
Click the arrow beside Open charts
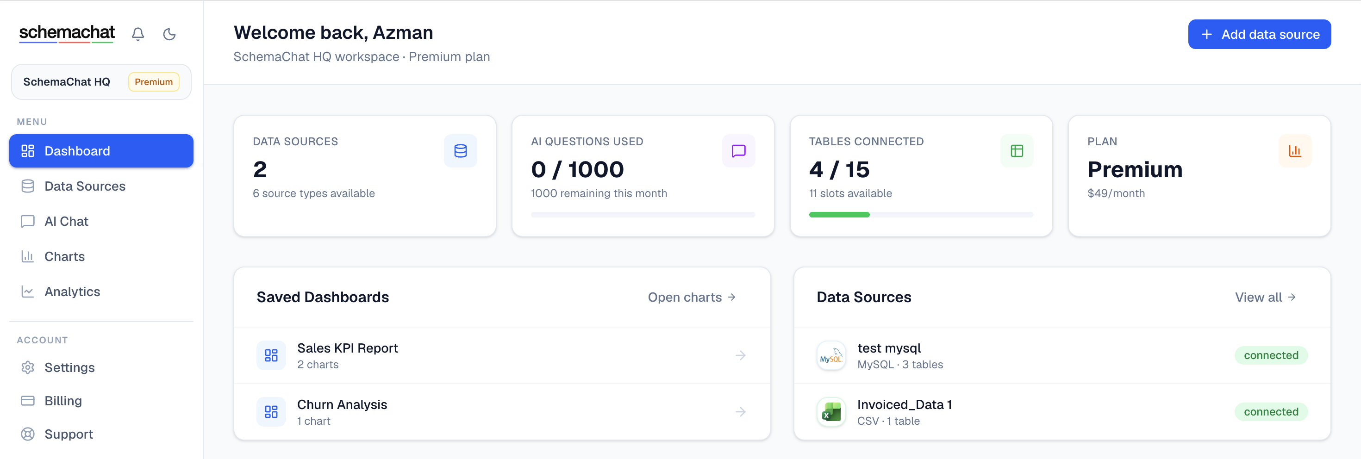[731, 298]
